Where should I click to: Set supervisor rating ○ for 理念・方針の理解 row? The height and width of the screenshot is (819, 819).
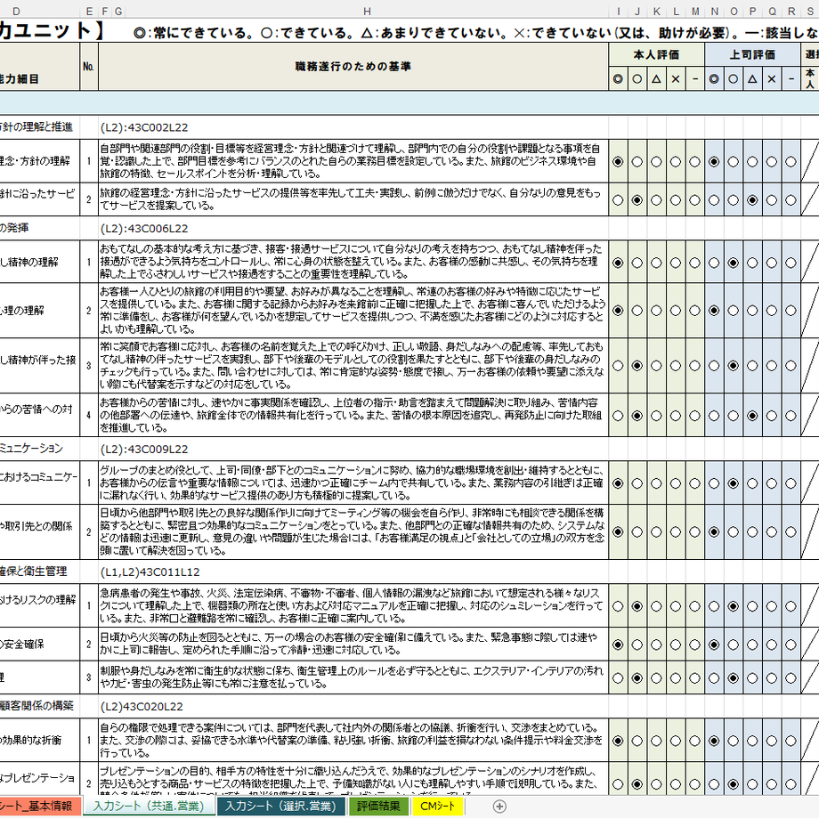click(x=734, y=162)
